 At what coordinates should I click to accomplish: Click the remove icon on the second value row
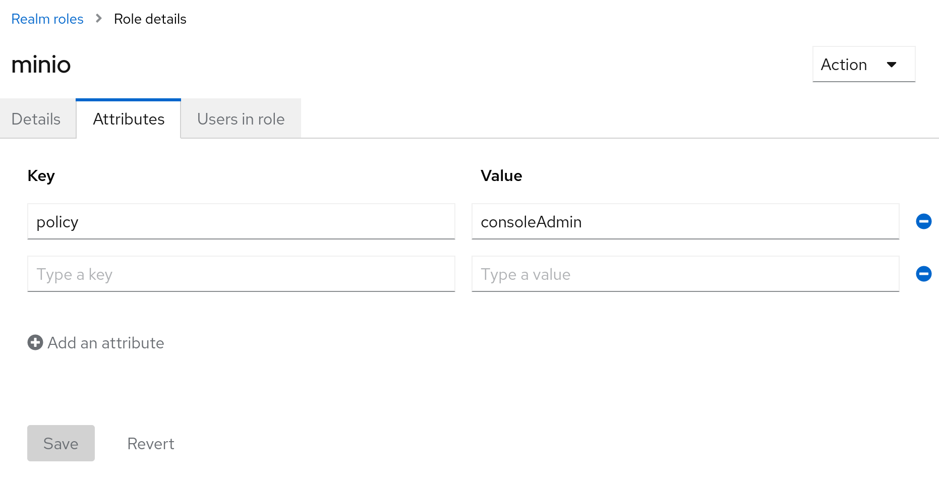click(x=924, y=274)
